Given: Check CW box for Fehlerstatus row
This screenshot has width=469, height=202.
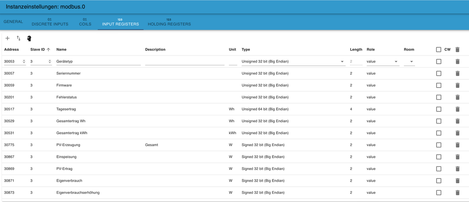Looking at the screenshot, I should [x=439, y=97].
